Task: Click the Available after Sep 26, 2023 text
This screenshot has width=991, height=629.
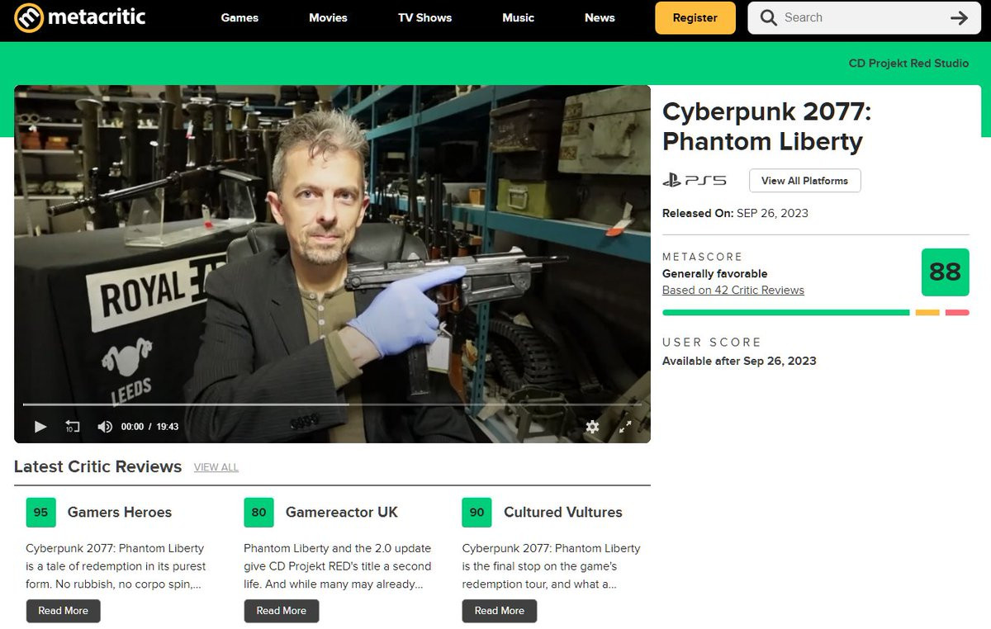Action: (x=739, y=362)
